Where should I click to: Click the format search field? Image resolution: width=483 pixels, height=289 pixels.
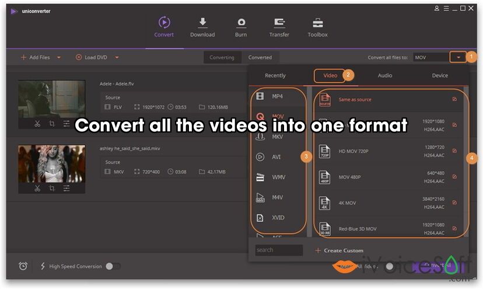pos(279,250)
